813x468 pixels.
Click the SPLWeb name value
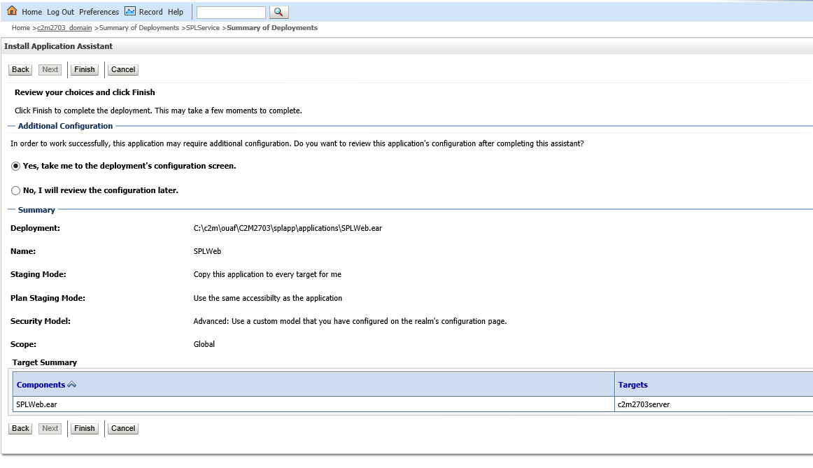click(x=207, y=251)
